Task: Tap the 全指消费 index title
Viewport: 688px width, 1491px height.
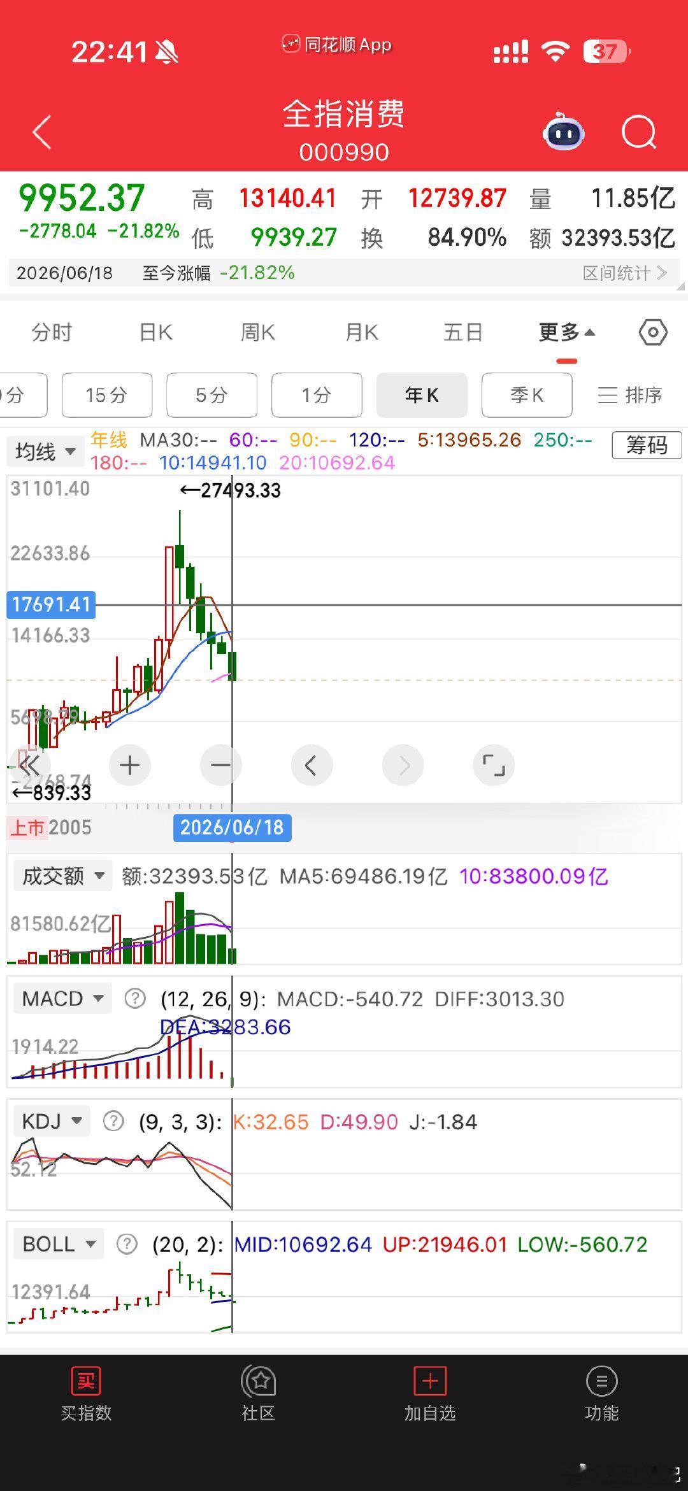Action: coord(344,114)
